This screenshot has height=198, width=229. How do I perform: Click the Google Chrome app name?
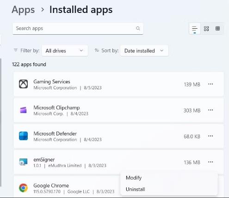[x=51, y=186]
